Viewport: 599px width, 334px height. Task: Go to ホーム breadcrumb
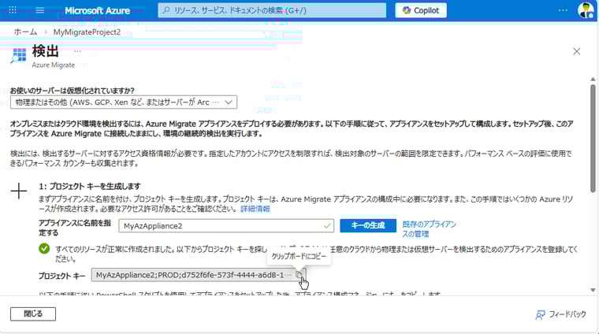25,32
